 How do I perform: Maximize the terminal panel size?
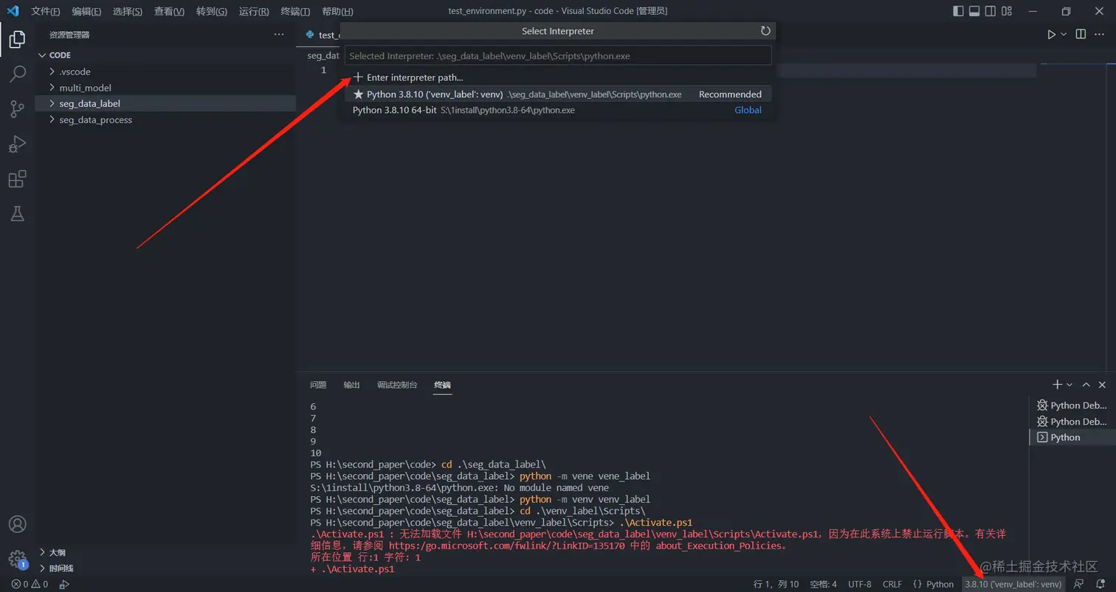coord(1086,385)
